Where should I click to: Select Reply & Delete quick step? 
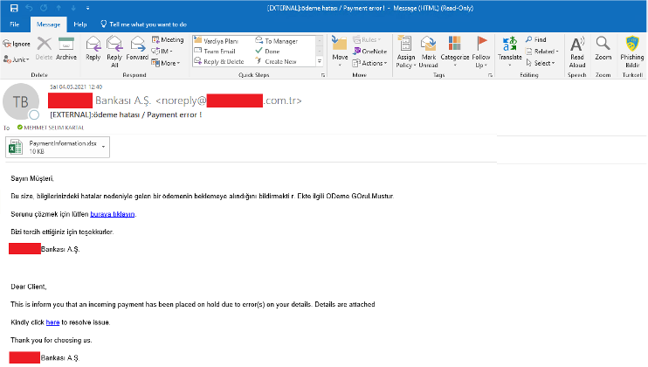219,61
